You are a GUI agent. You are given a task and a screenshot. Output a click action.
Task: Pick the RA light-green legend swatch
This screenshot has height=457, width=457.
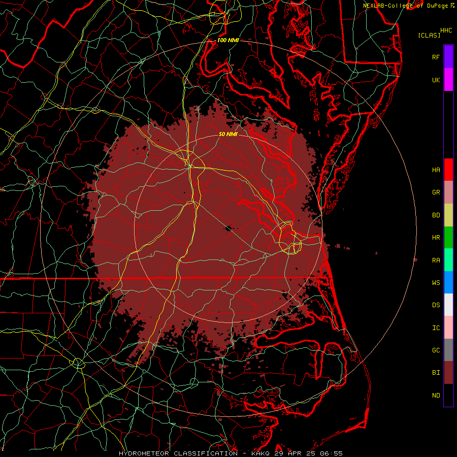pyautogui.click(x=448, y=260)
